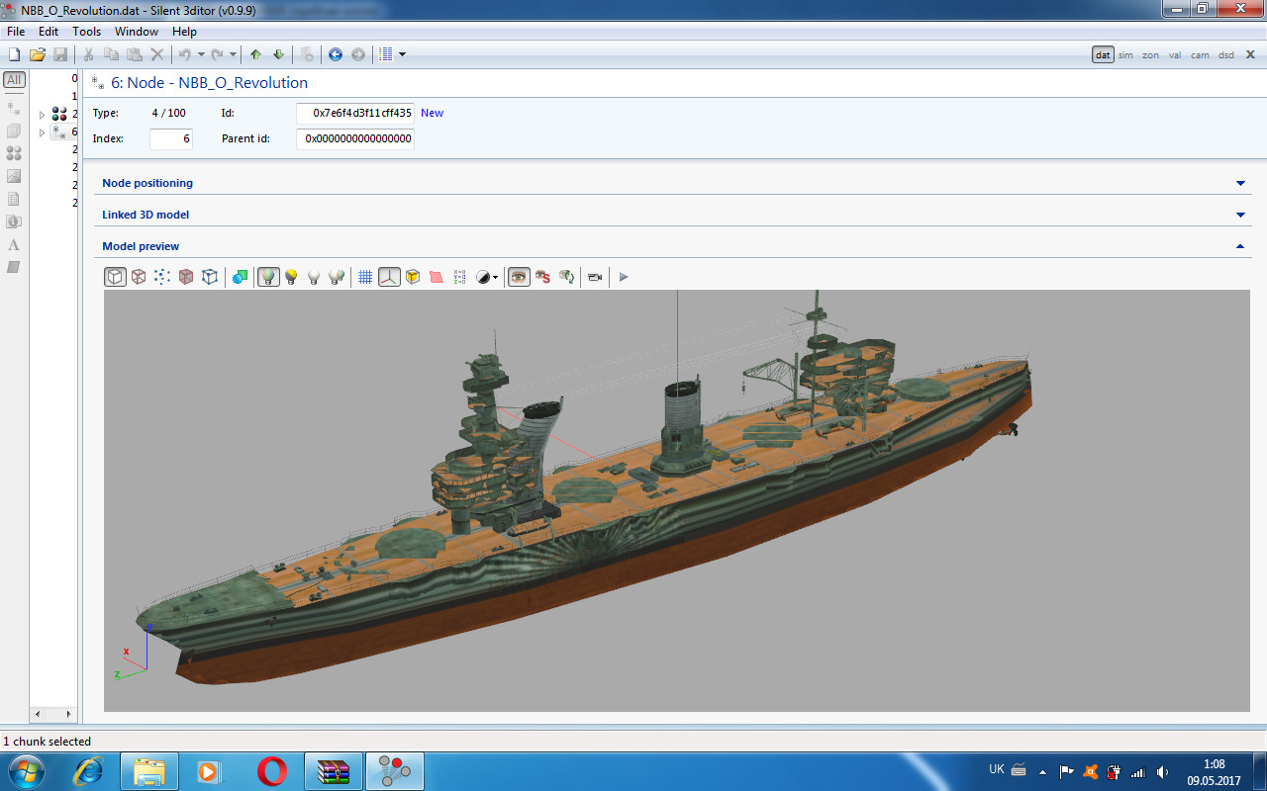Toggle the XYZ axes display button
The height and width of the screenshot is (791, 1267).
(389, 278)
